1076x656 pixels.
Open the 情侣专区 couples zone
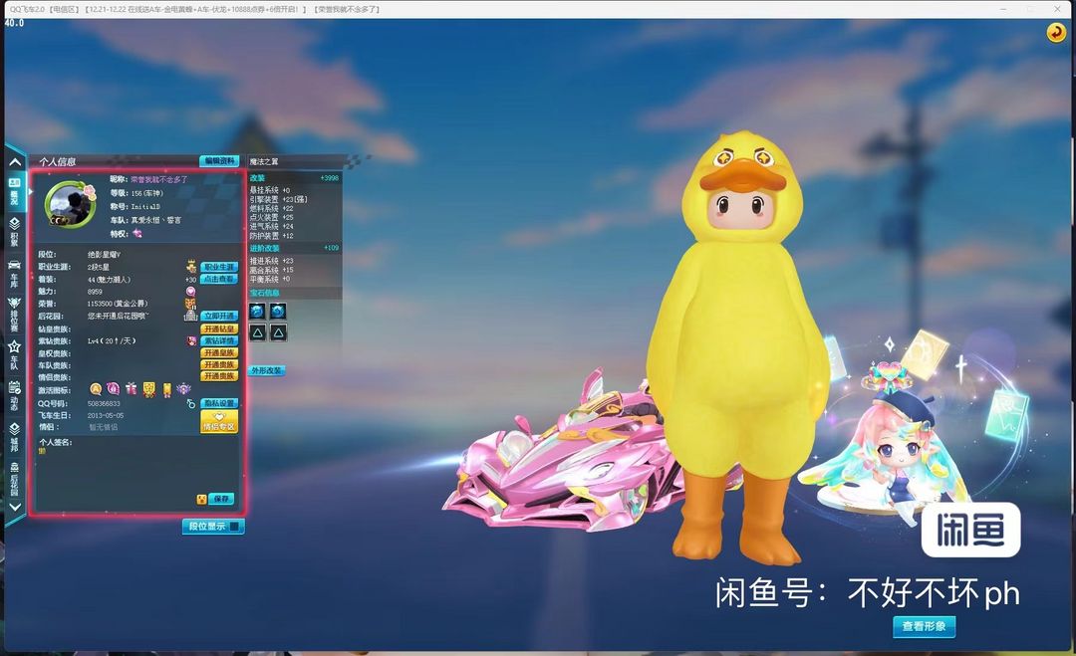click(x=219, y=421)
